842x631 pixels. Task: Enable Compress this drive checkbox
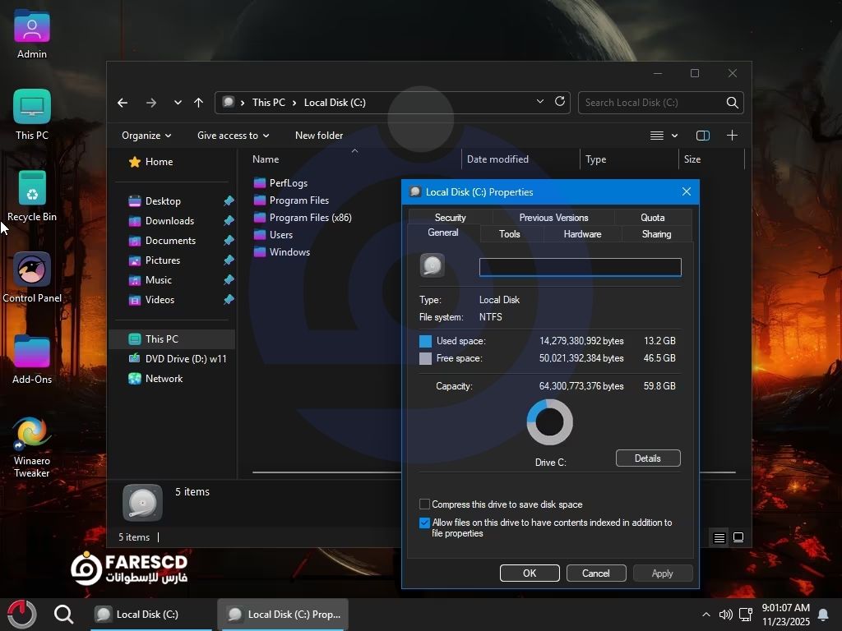coord(425,504)
